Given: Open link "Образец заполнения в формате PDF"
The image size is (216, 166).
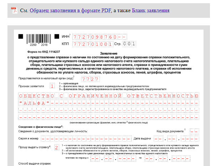Looking at the screenshot, I should [x=70, y=10].
